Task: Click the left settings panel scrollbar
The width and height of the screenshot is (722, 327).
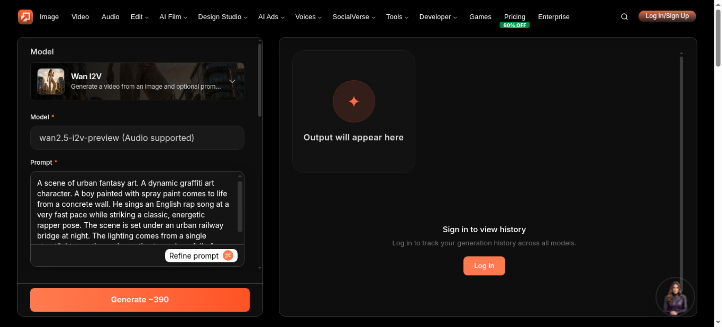Action: [x=260, y=81]
